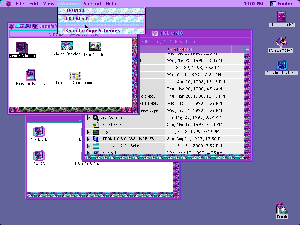Expand Jewel Kal. 2.0+ Scheme triangle
Image resolution: width=300 pixels, height=225 pixels.
(x=88, y=146)
